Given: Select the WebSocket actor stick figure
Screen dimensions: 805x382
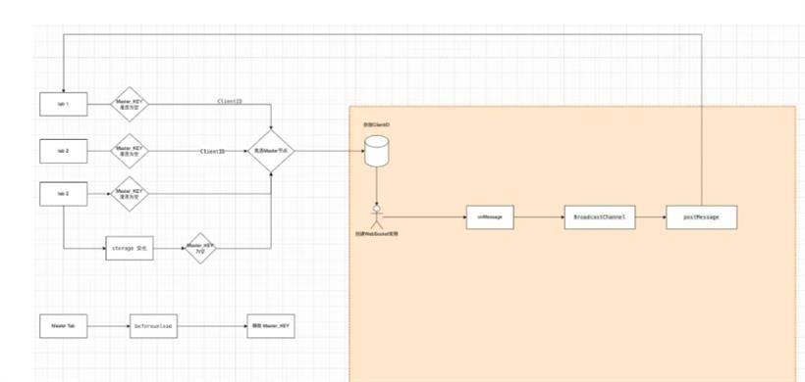Looking at the screenshot, I should 377,217.
